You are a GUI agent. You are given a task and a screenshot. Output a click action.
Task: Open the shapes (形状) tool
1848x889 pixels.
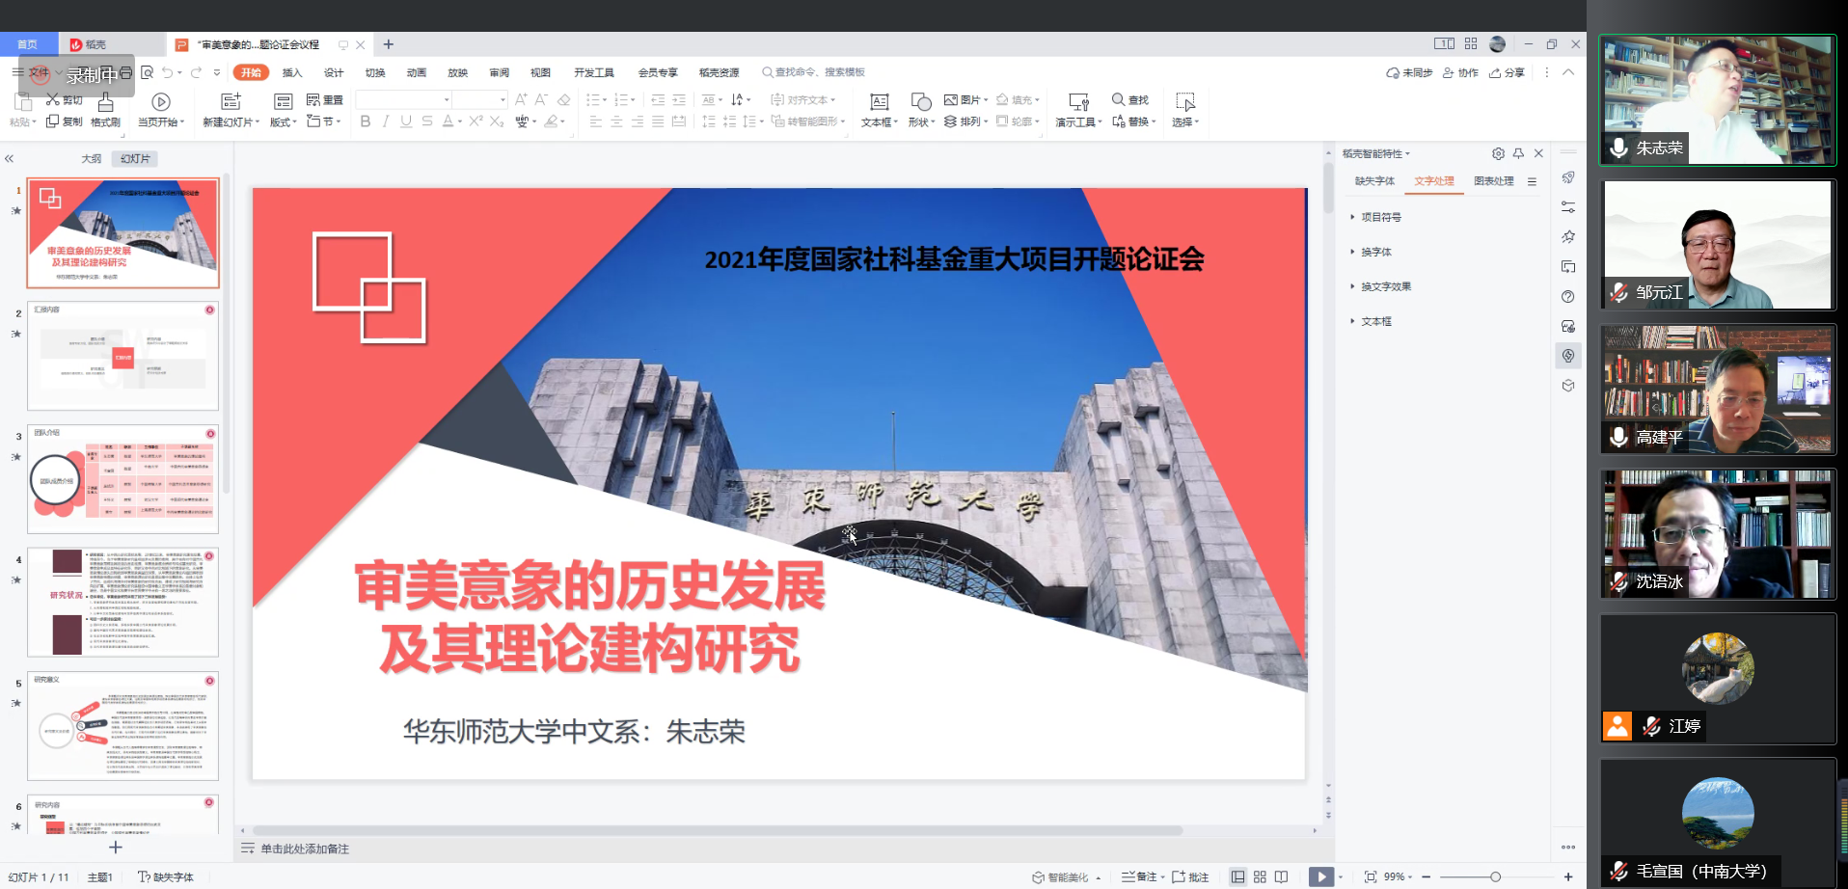tap(920, 102)
